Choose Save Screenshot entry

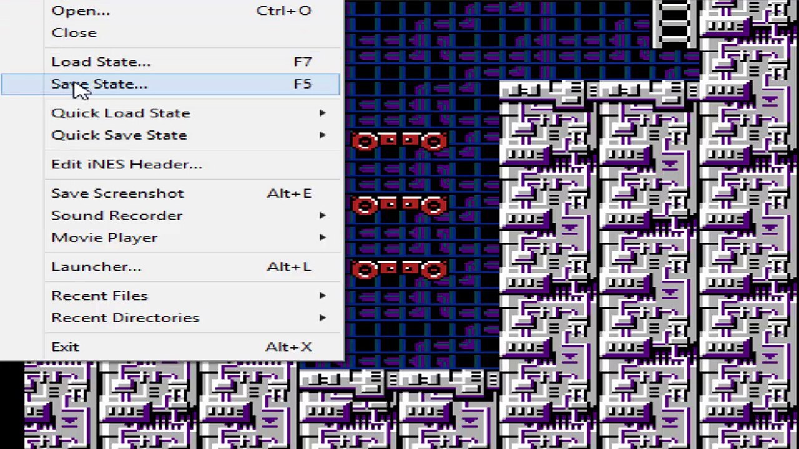[170, 193]
